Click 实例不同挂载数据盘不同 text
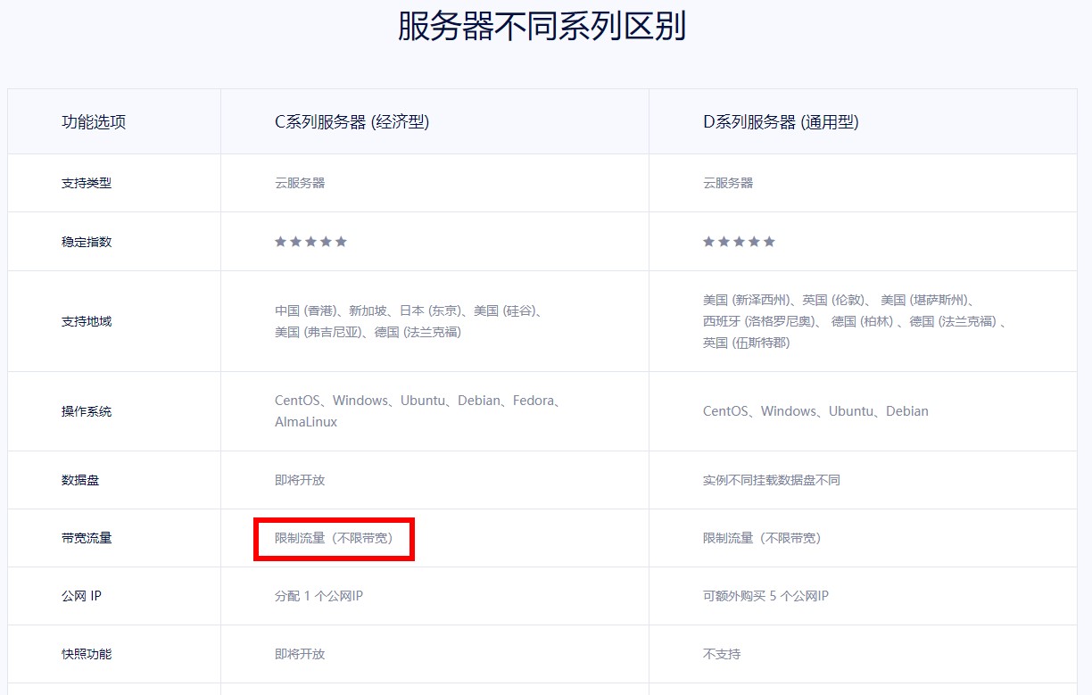Viewport: 1092px width, 695px height. [x=771, y=480]
